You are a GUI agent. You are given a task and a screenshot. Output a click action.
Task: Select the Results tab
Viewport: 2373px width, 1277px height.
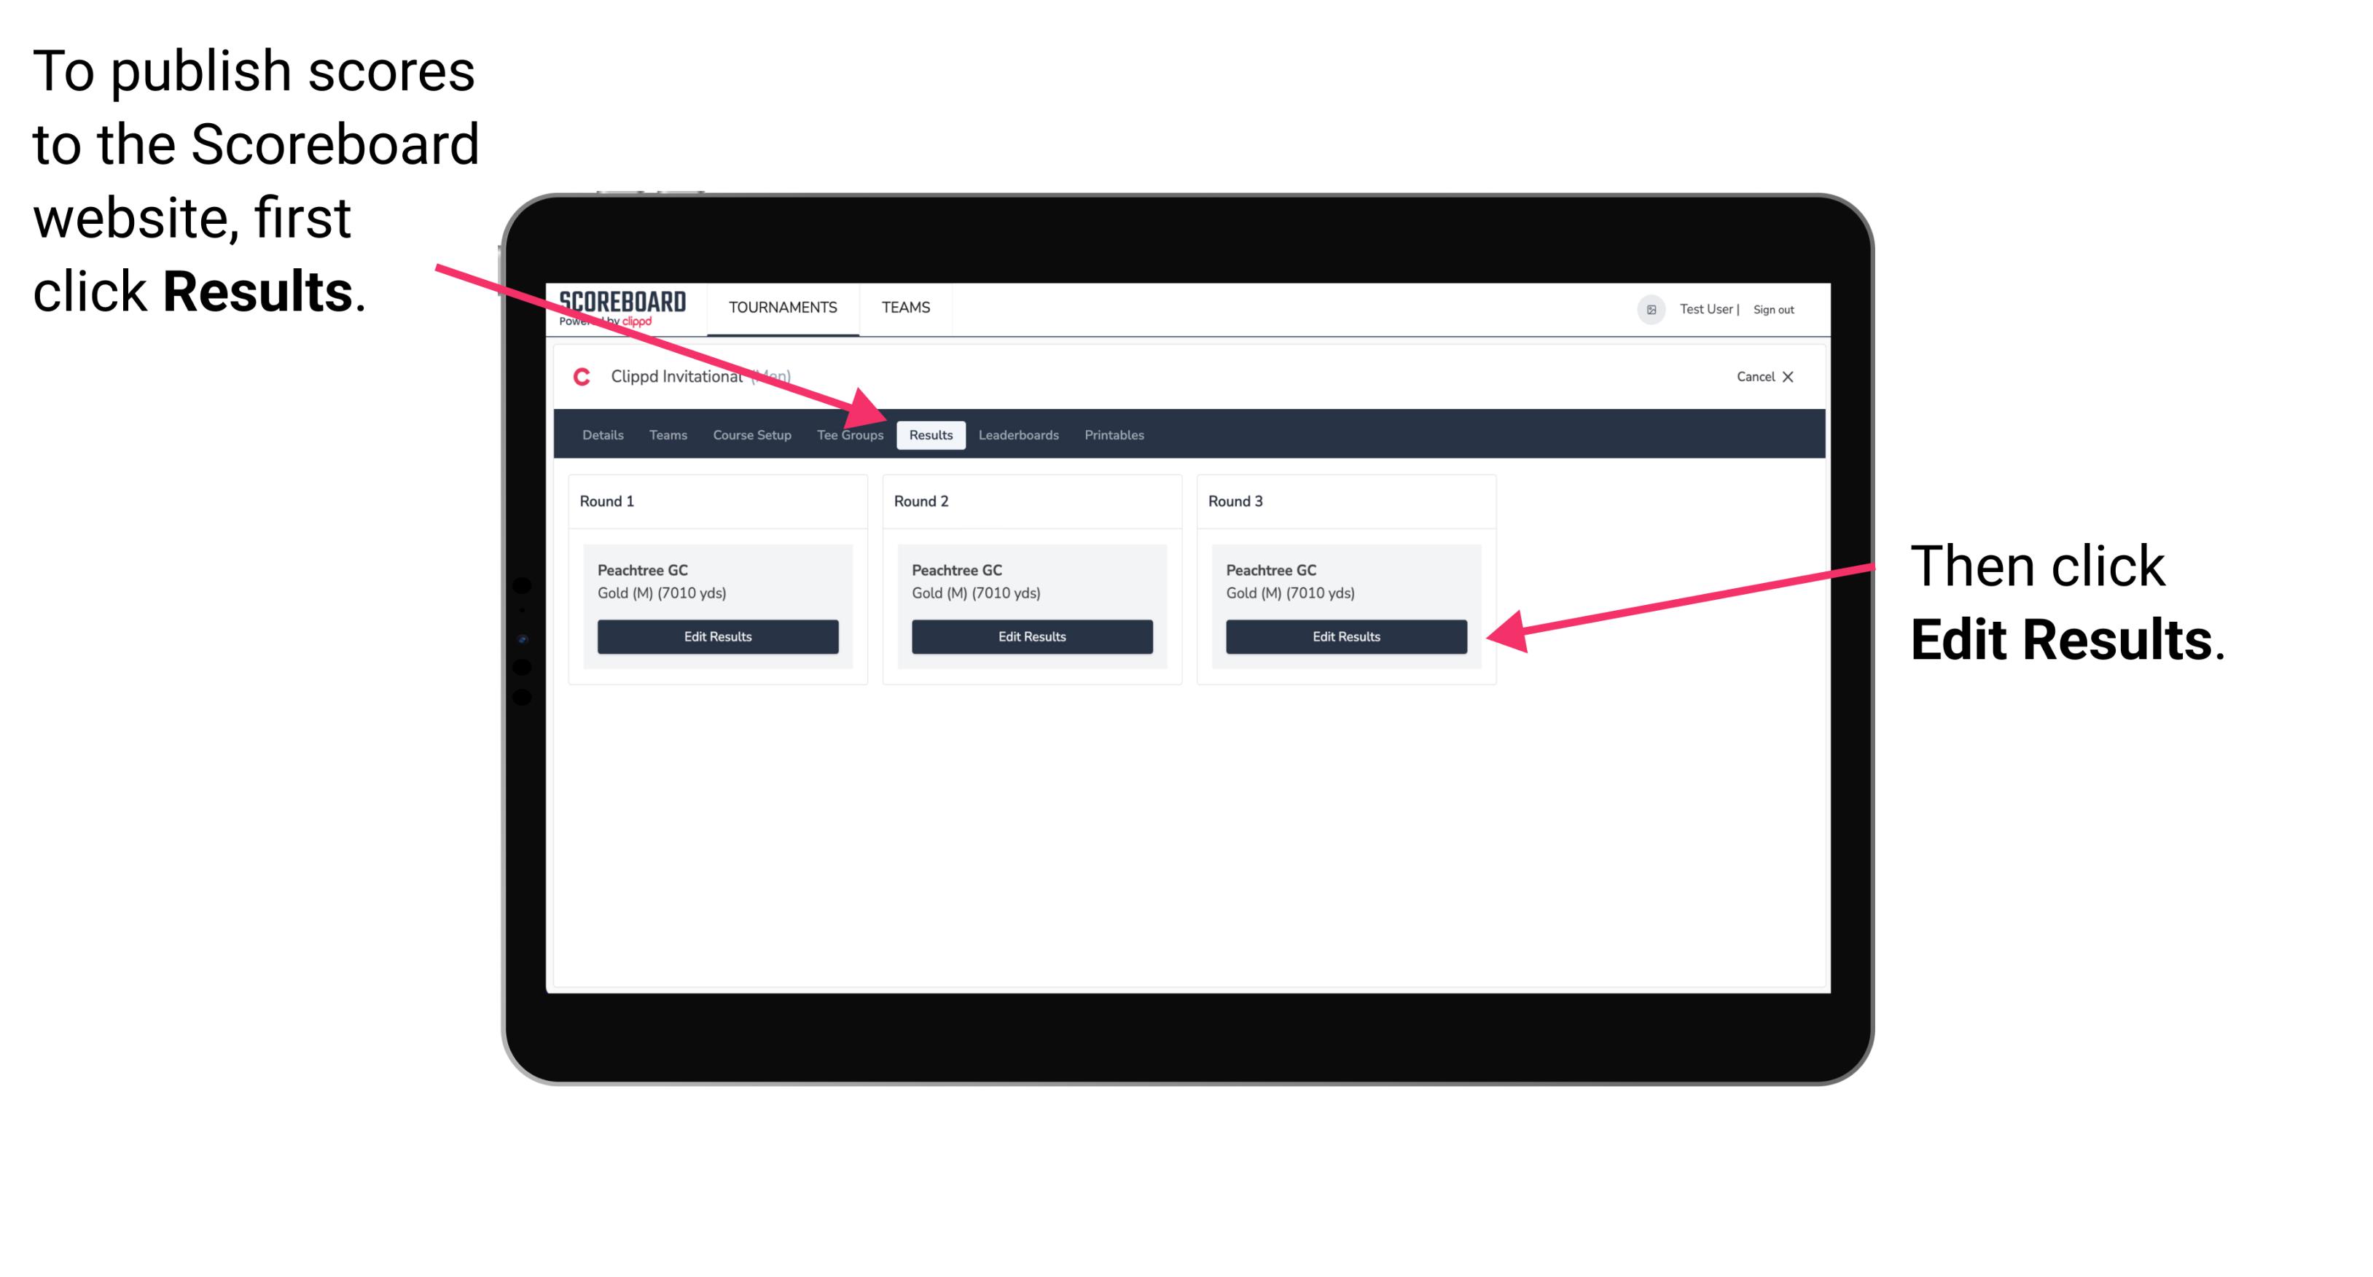[929, 434]
